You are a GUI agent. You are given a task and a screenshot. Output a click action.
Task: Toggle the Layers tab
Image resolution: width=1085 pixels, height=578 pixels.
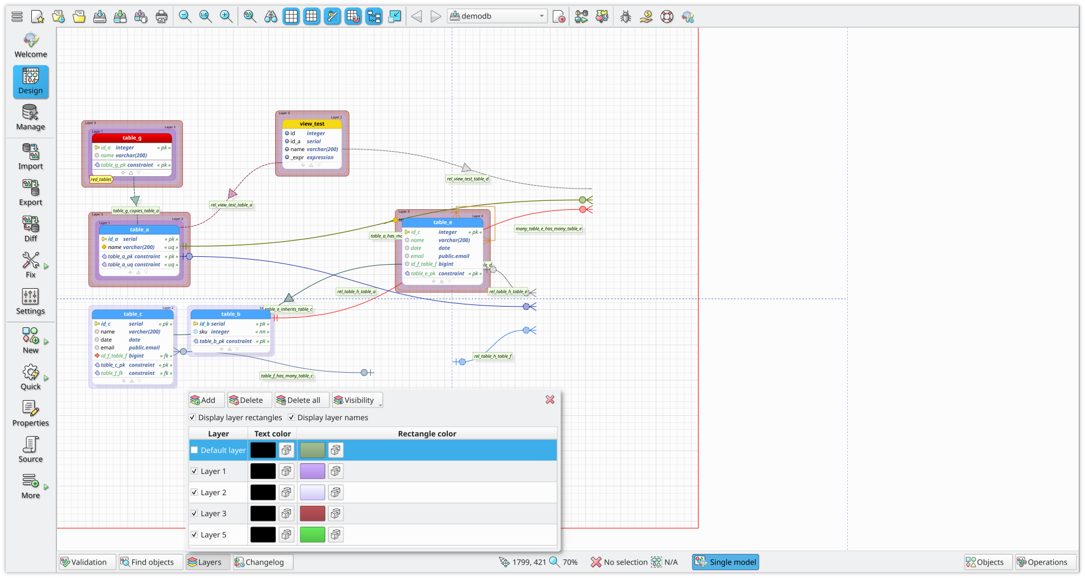pos(207,562)
